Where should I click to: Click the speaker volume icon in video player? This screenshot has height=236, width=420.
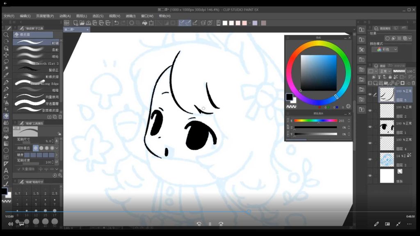tap(10, 224)
